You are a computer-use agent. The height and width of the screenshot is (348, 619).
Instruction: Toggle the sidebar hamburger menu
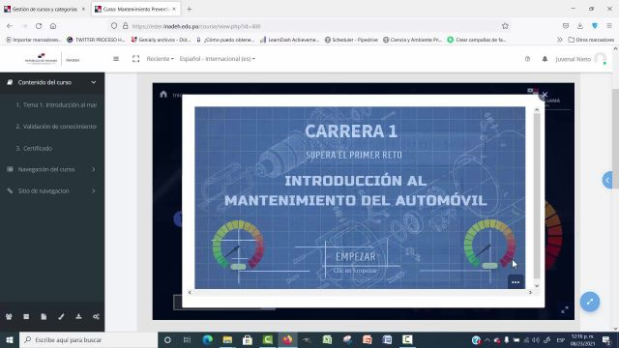116,59
